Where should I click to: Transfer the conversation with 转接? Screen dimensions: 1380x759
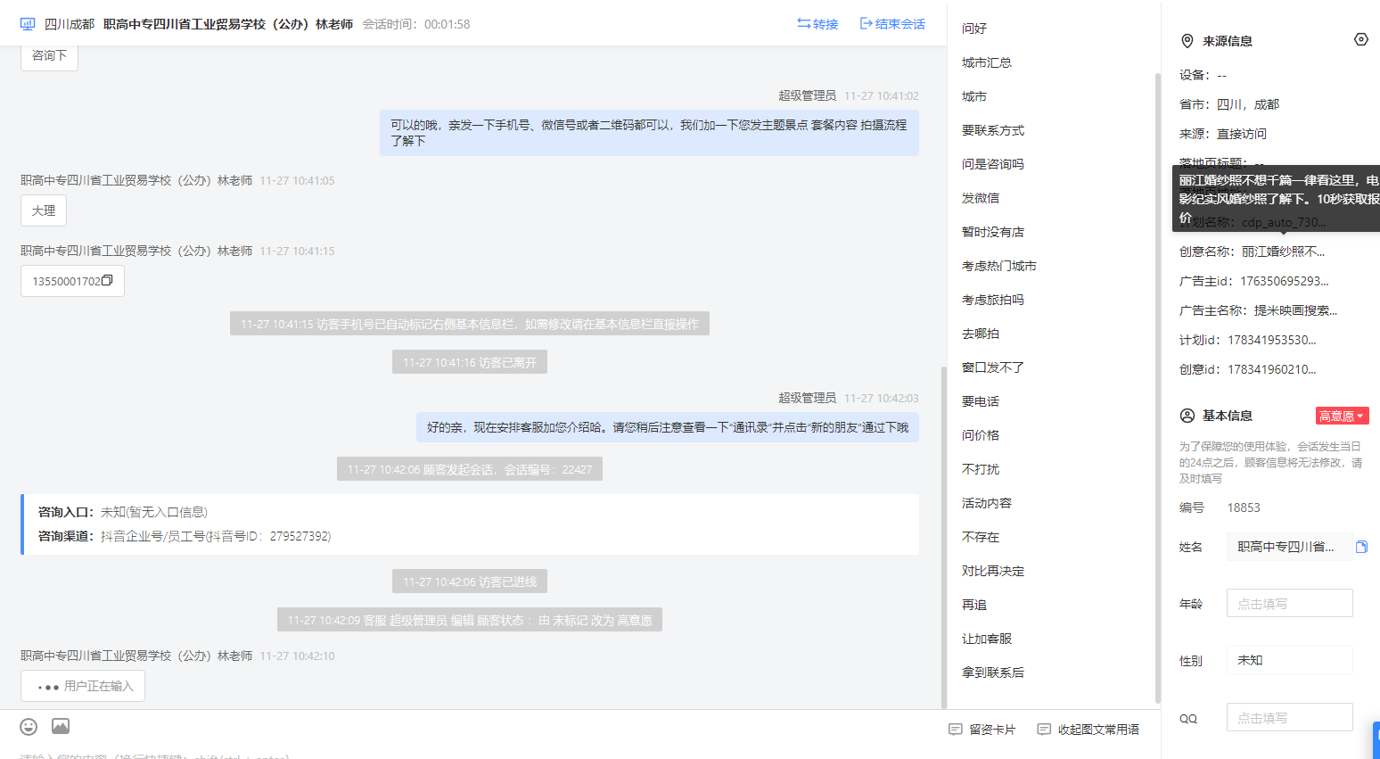[817, 24]
